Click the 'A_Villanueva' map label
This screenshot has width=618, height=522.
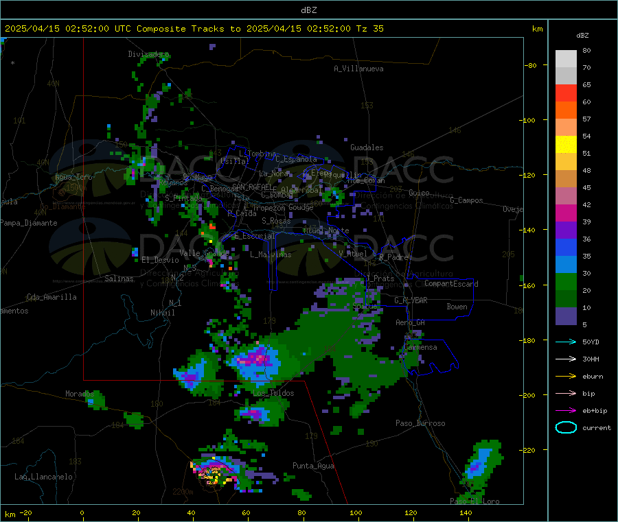point(358,69)
